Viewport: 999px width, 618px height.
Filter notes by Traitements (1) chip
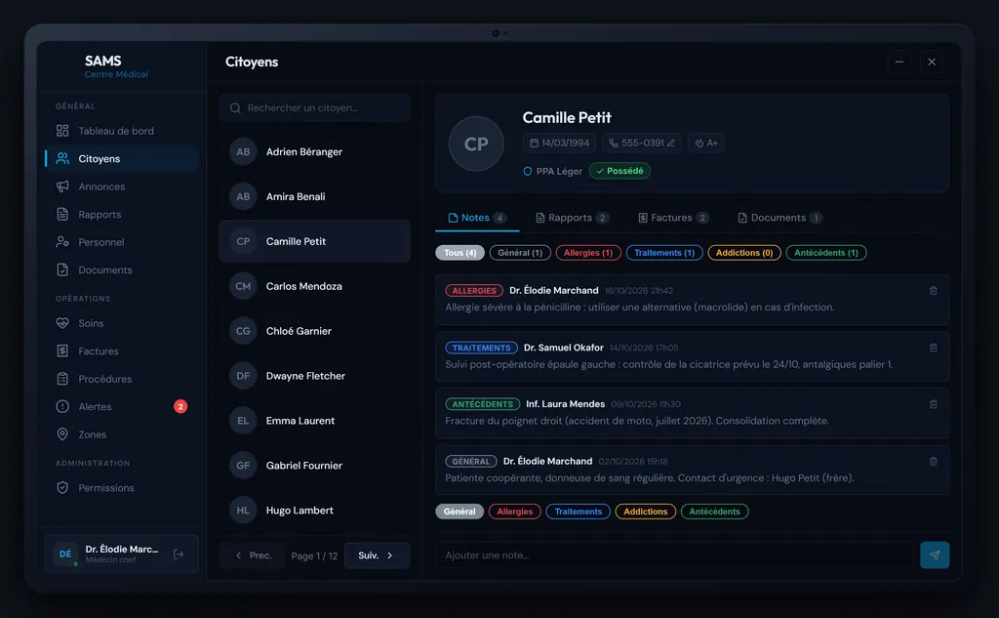(x=663, y=253)
